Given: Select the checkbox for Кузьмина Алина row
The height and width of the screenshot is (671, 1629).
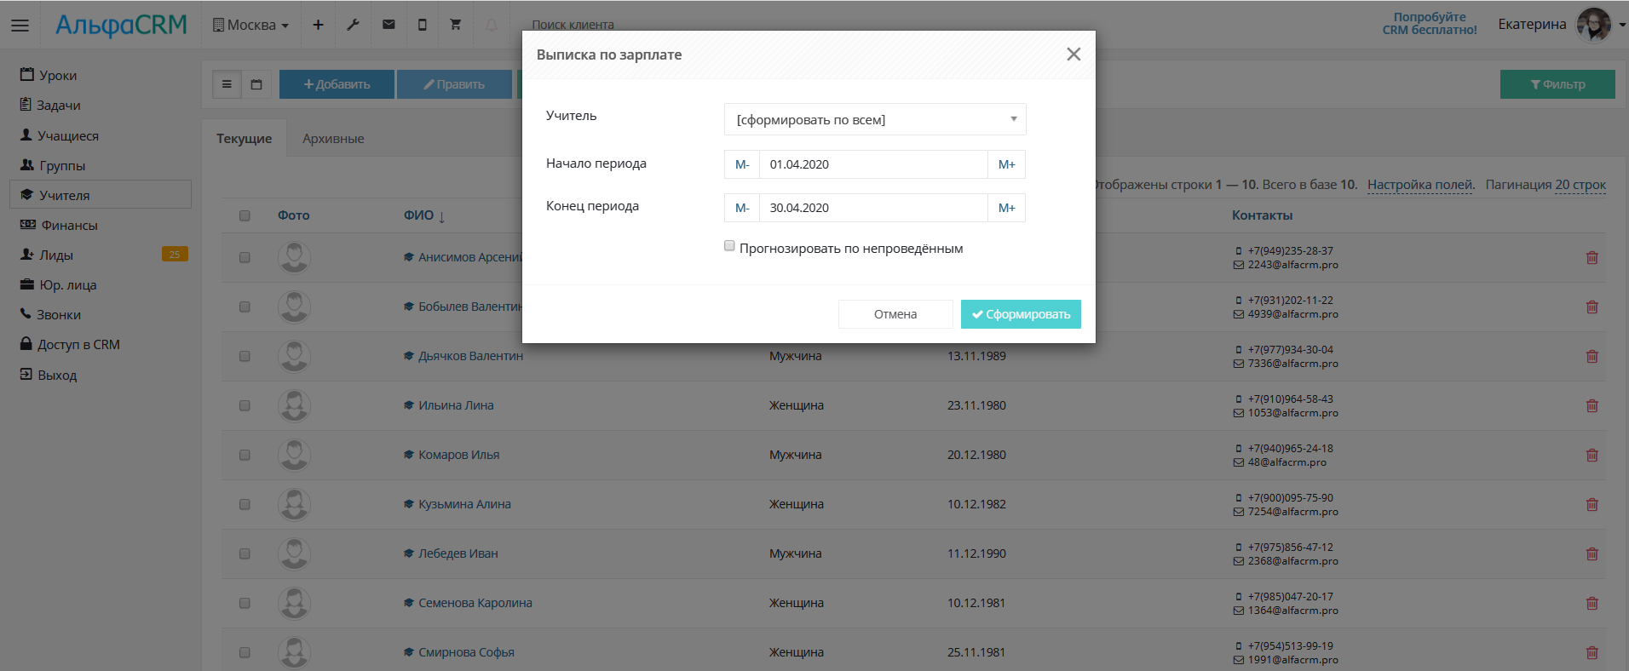Looking at the screenshot, I should 245,504.
